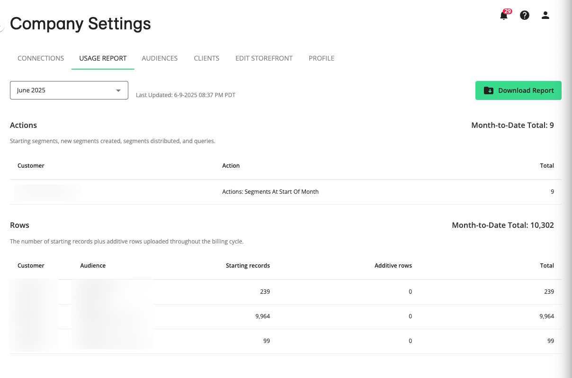Click the 99 total cell
The width and height of the screenshot is (572, 378).
tap(551, 341)
